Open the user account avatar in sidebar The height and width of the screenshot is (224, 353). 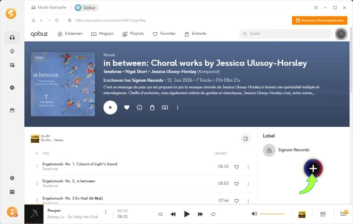click(x=12, y=212)
